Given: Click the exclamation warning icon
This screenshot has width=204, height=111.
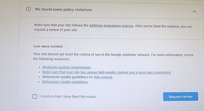Looking at the screenshot, I should click(x=28, y=9).
